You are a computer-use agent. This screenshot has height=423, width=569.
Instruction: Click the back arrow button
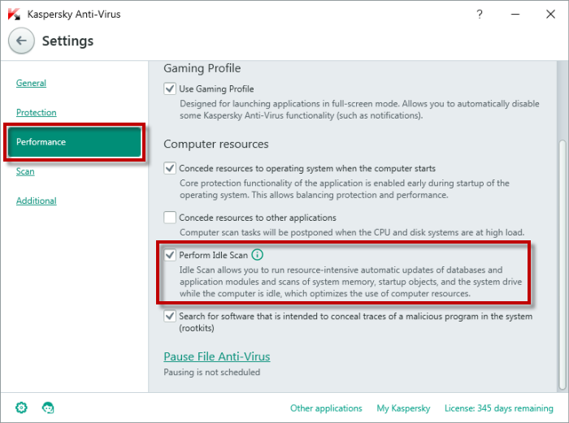pyautogui.click(x=21, y=41)
